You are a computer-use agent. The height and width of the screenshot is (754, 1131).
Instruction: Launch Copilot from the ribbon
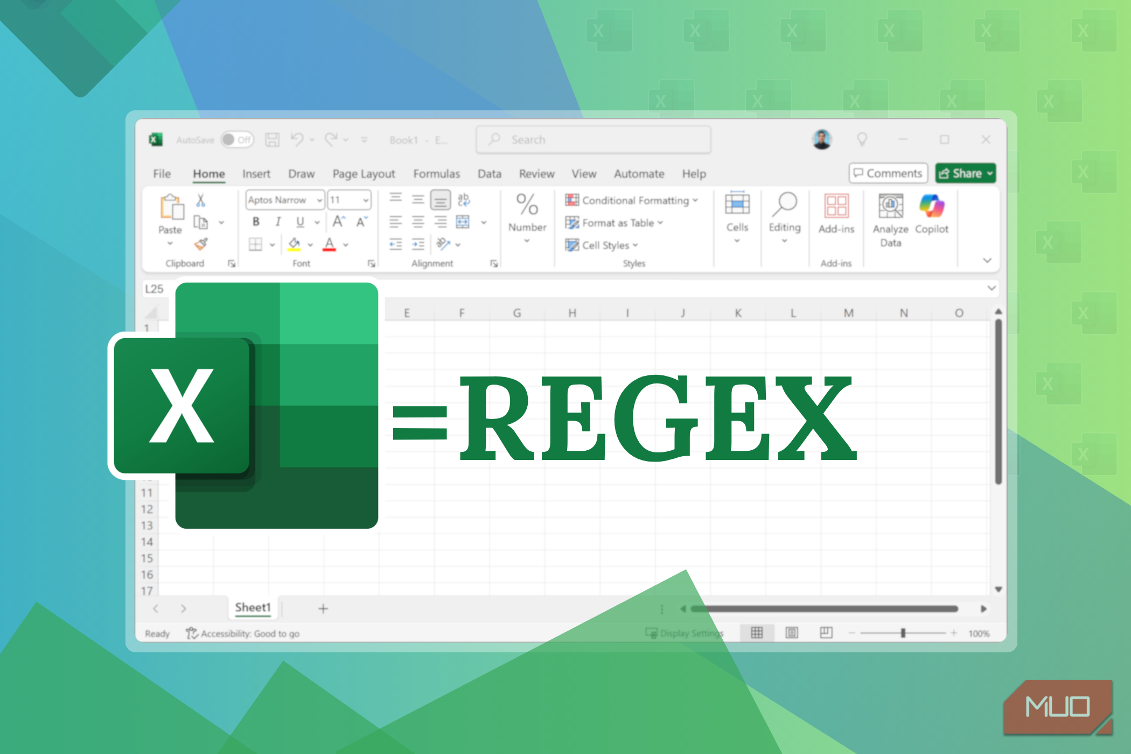(932, 214)
